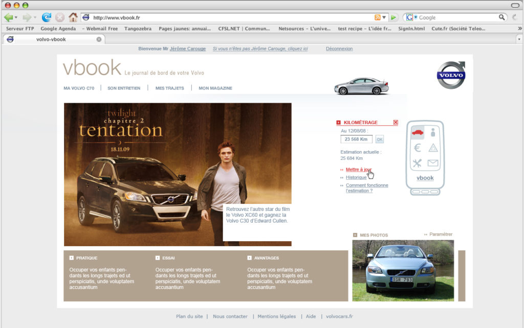This screenshot has width=524, height=328.
Task: Open the Cute.fr bookmark
Action: (458, 29)
